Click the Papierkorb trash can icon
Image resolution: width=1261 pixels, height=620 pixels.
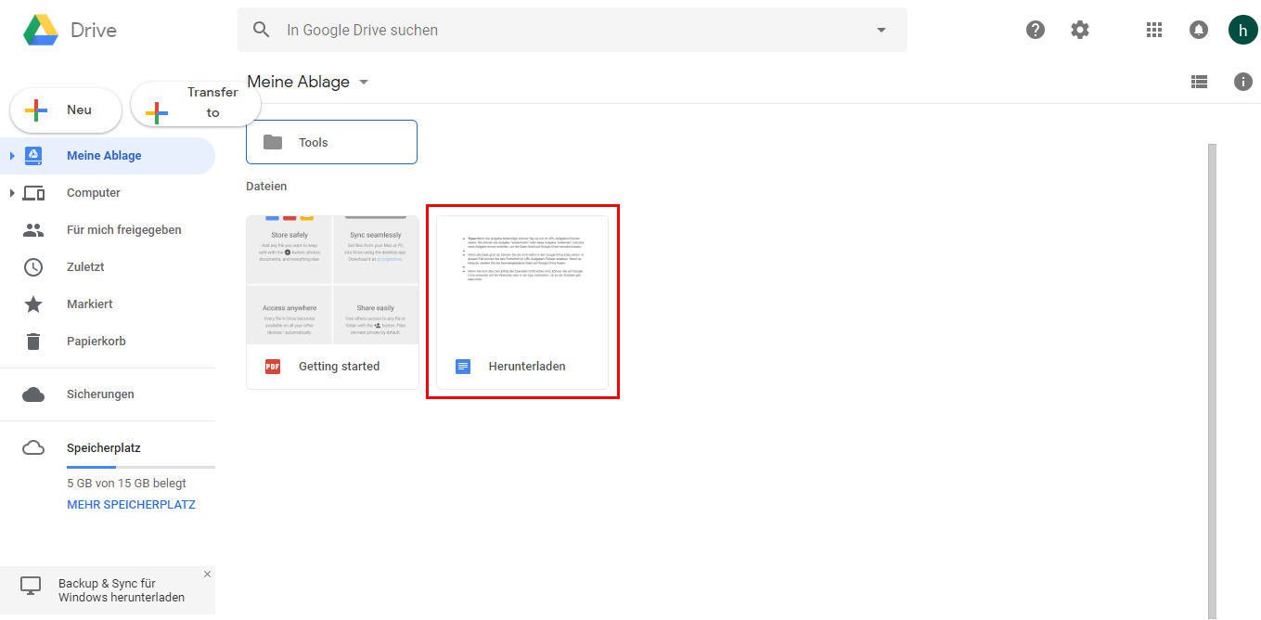pyautogui.click(x=33, y=342)
